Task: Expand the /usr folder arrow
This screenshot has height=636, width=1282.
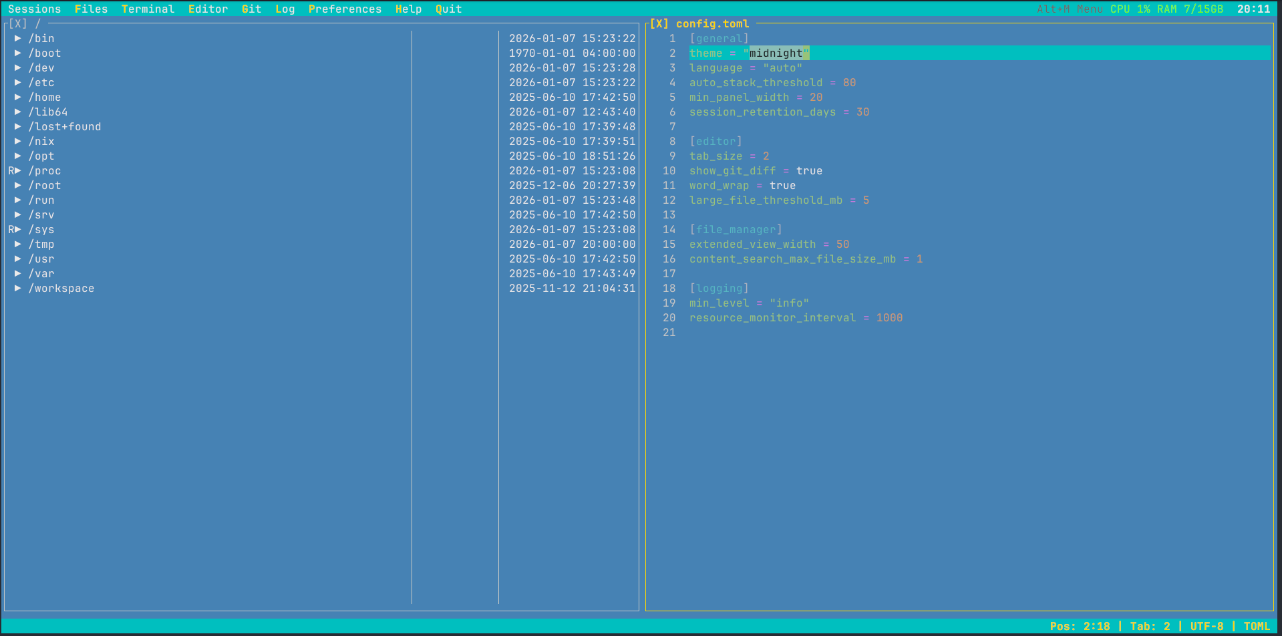Action: [18, 259]
